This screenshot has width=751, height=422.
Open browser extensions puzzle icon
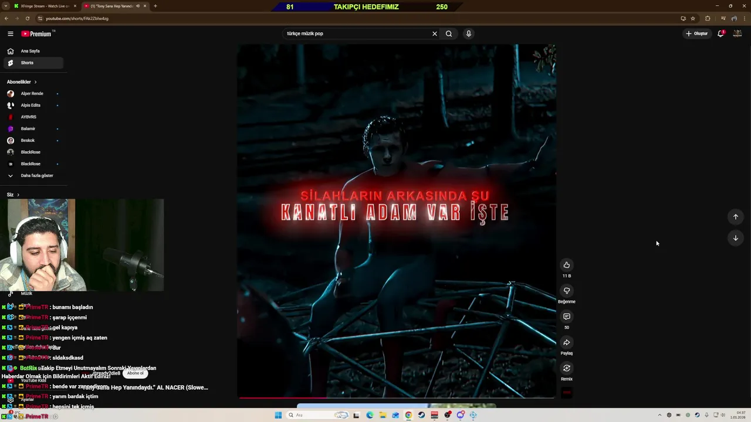tap(708, 18)
